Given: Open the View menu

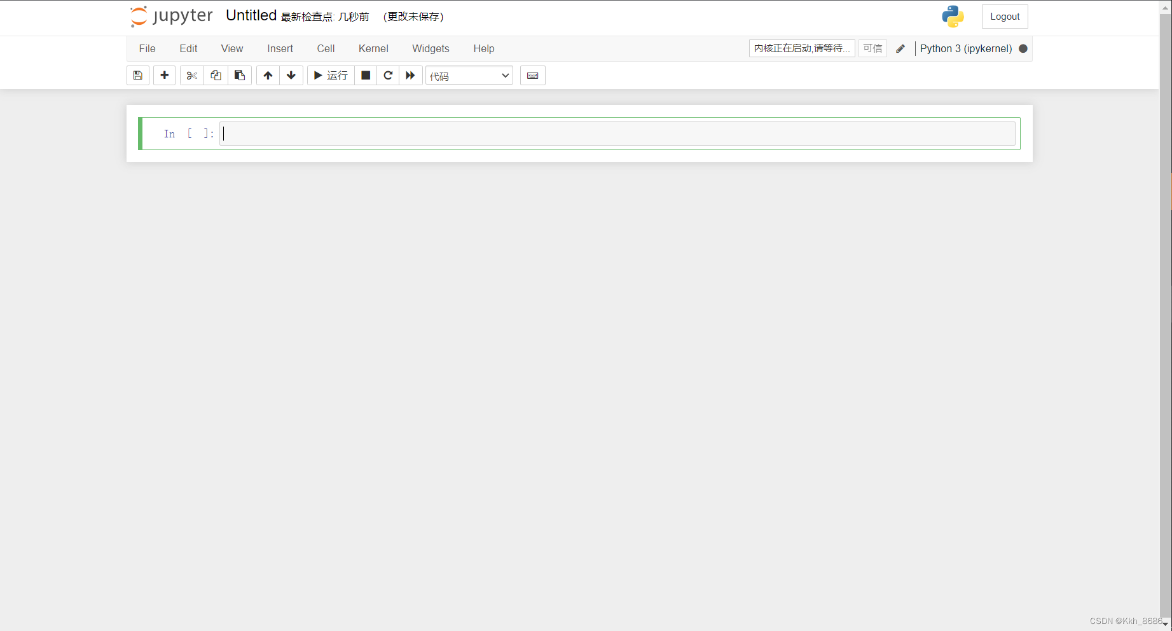Looking at the screenshot, I should (232, 49).
